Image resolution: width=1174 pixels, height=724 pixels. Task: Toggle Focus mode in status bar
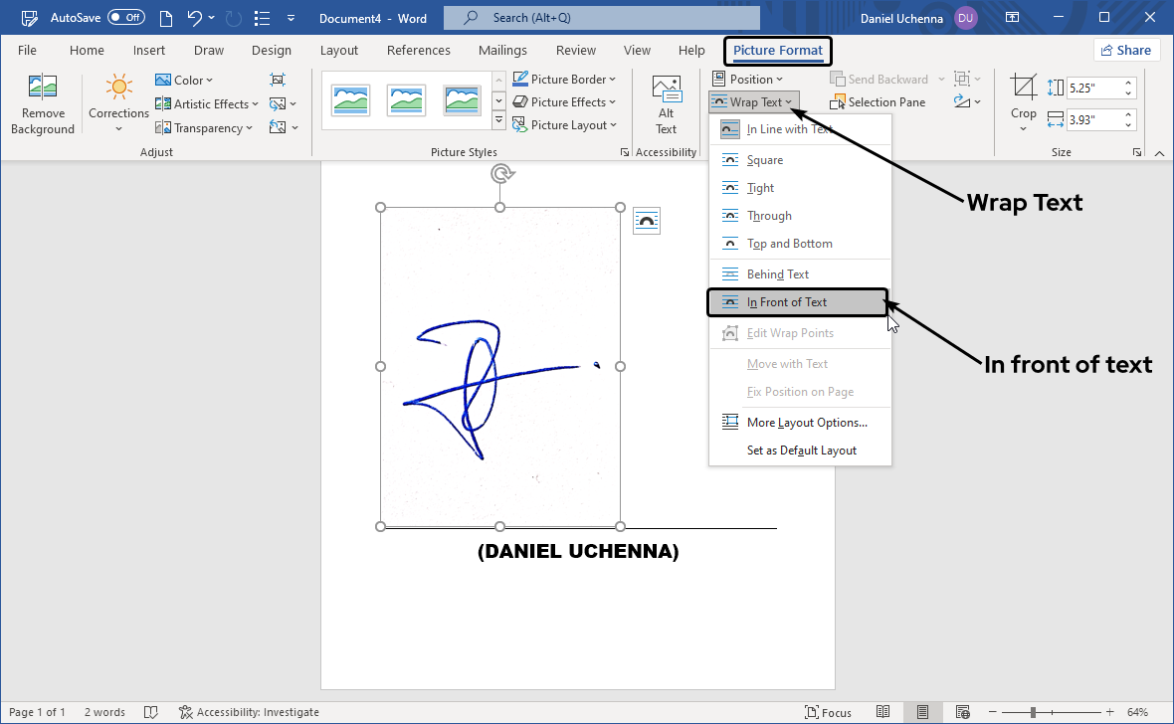click(x=828, y=711)
